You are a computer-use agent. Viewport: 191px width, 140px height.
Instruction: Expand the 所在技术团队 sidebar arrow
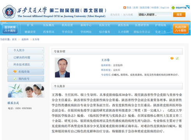42,64
